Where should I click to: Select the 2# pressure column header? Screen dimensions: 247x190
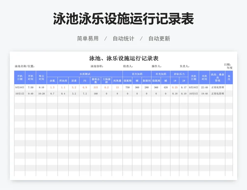pos(184,81)
